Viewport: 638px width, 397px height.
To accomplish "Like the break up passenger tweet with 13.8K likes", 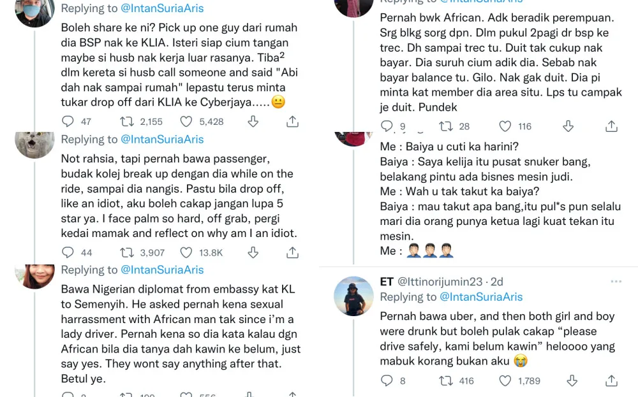I will (x=186, y=252).
